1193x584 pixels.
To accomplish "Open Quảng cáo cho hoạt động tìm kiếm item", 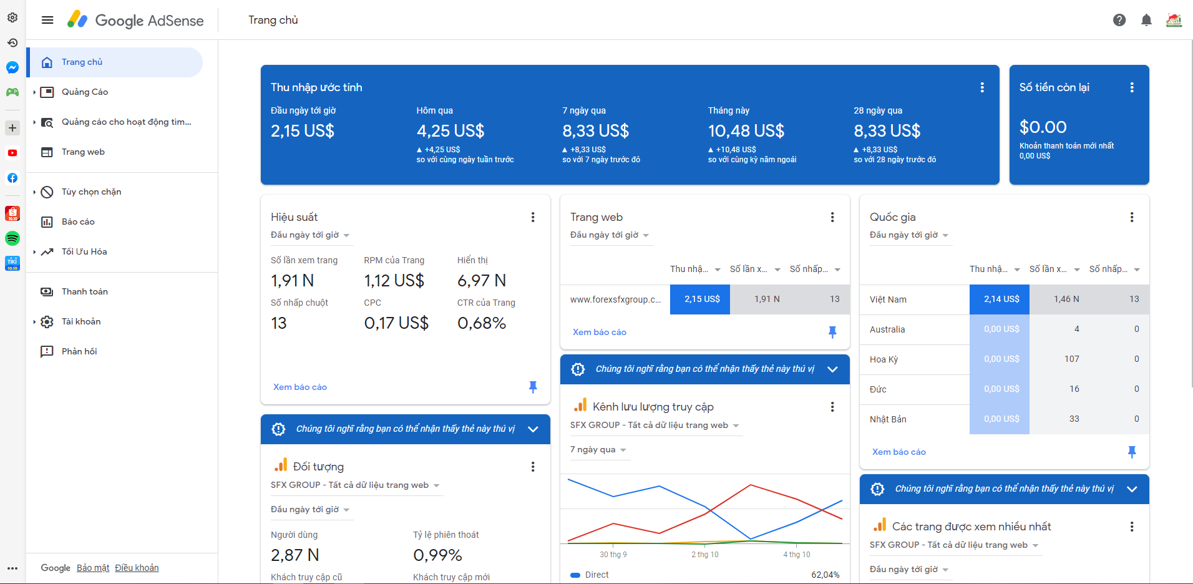I will click(115, 122).
